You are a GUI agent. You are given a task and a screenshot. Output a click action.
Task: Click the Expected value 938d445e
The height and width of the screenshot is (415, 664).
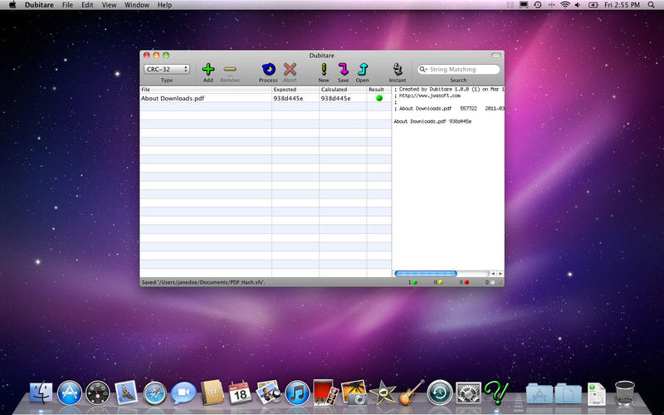[288, 98]
